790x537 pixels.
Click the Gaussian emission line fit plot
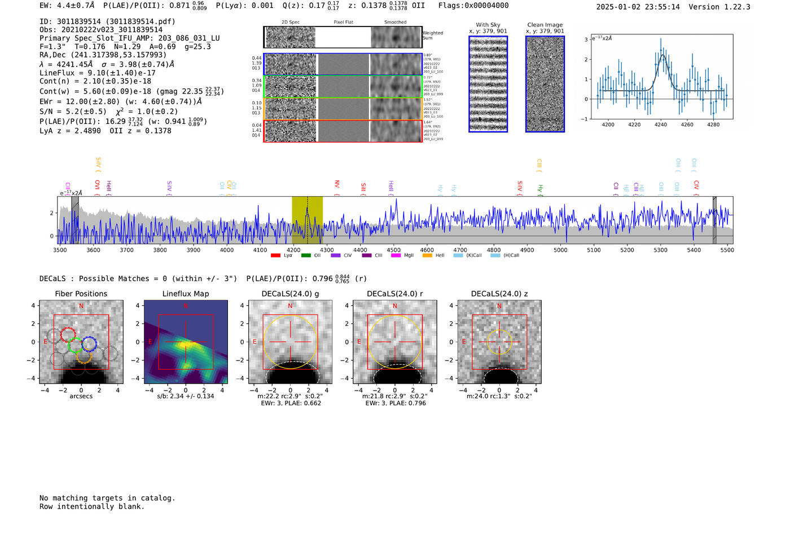[x=661, y=77]
